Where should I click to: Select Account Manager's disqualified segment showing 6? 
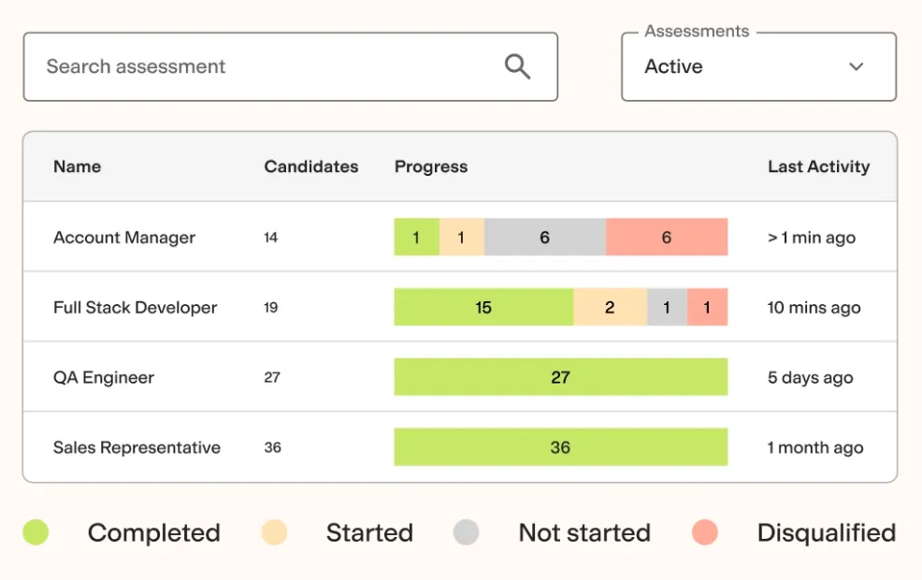pos(667,237)
